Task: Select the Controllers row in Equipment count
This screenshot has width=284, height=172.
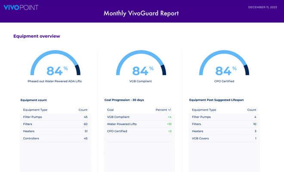Action: pyautogui.click(x=55, y=138)
